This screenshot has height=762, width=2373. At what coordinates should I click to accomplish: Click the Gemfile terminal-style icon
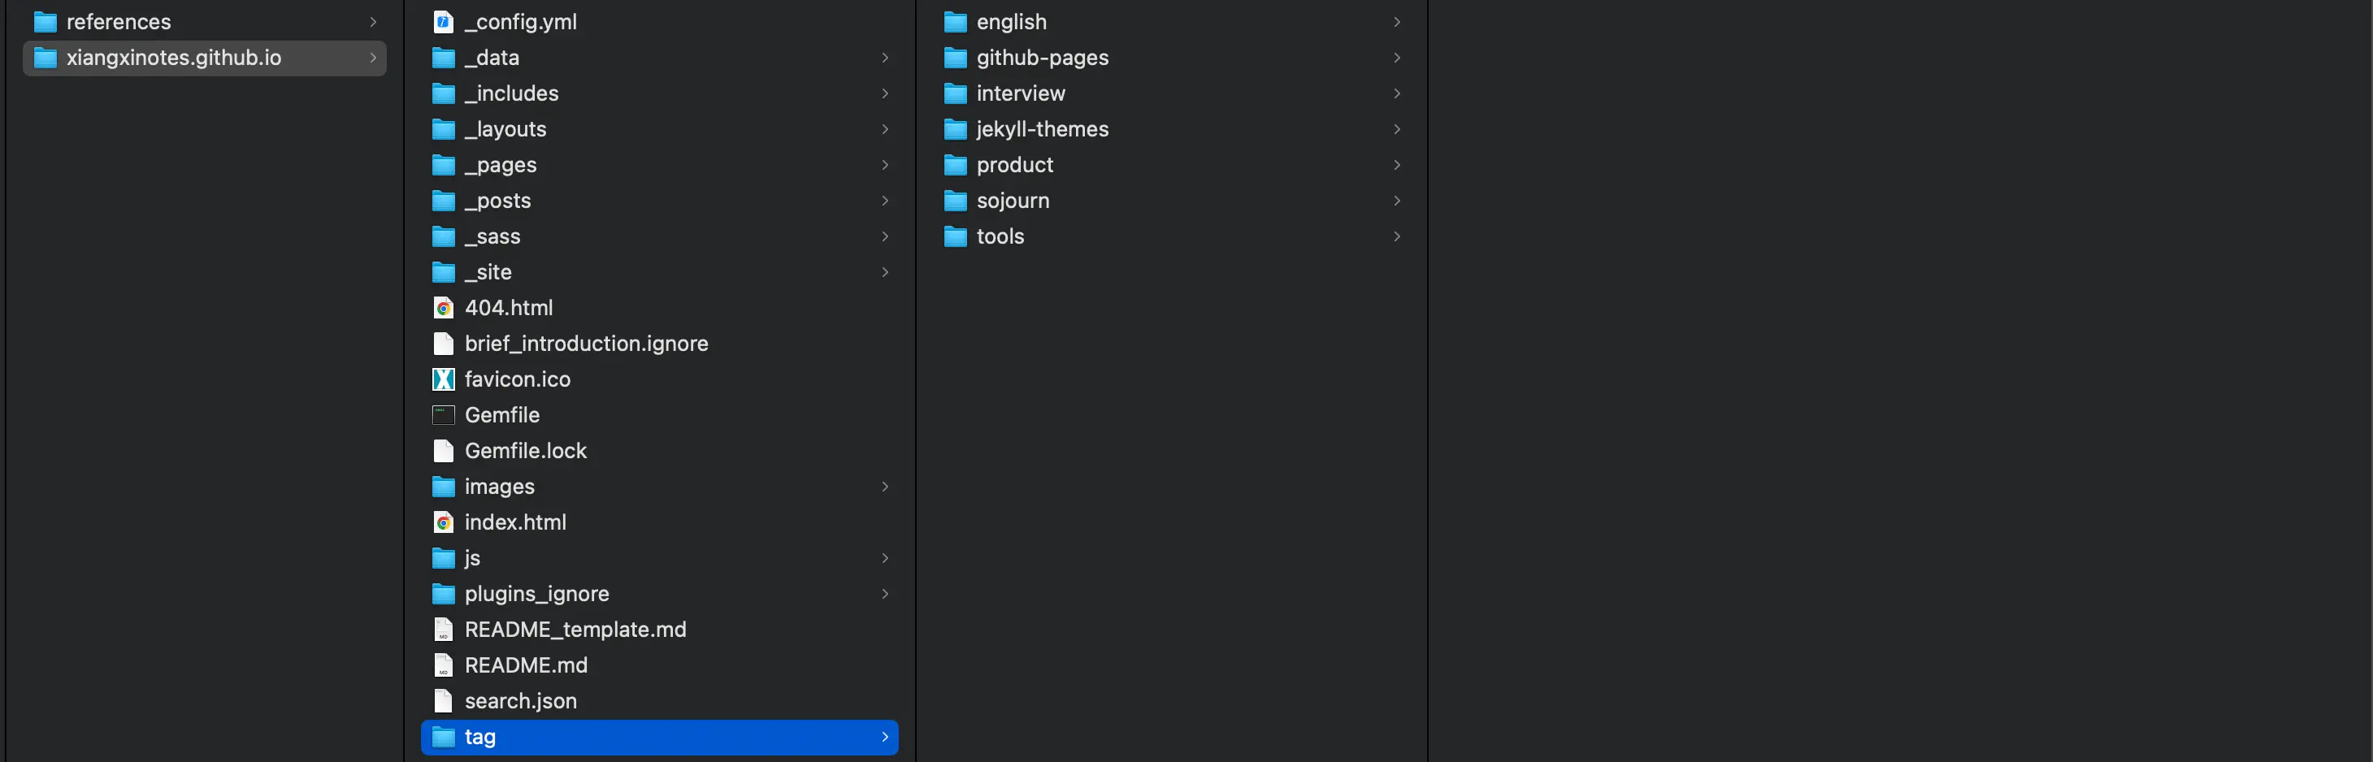(443, 416)
